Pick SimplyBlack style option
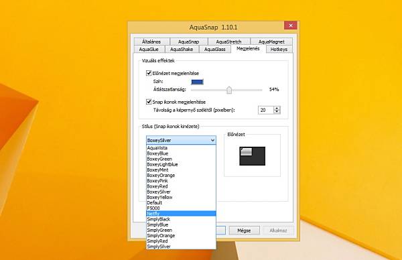The height and width of the screenshot is (260, 402). 181,219
